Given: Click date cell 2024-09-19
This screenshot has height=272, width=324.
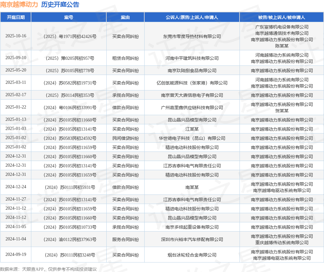Looking at the screenshot, I should coord(16,254).
